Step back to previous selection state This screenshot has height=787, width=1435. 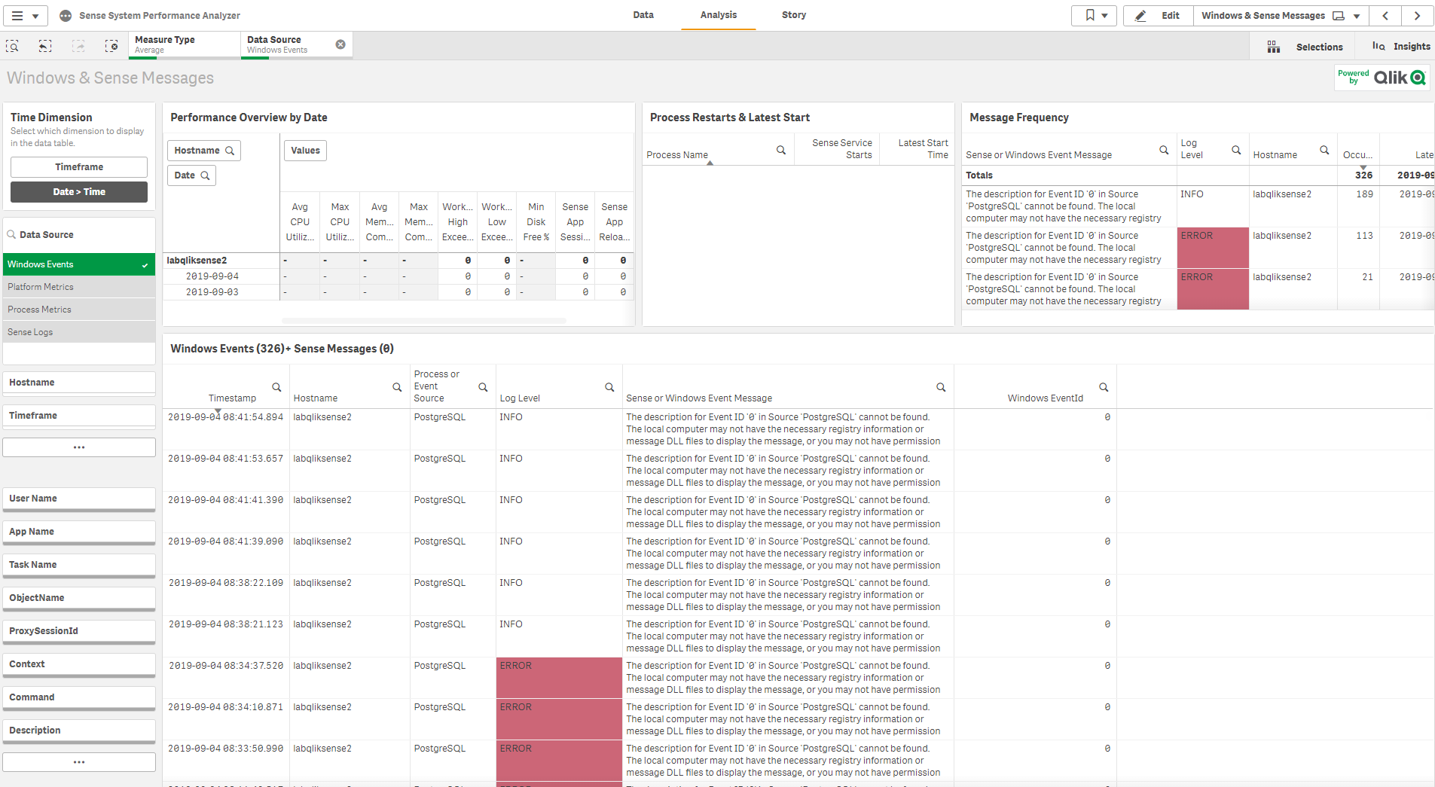[x=44, y=46]
